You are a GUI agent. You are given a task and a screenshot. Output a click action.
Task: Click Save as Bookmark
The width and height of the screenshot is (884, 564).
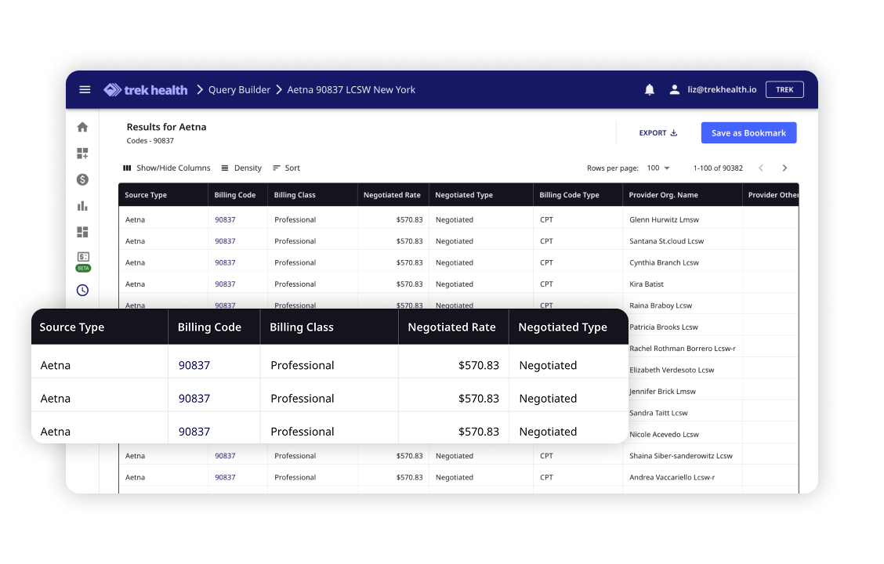pos(748,133)
